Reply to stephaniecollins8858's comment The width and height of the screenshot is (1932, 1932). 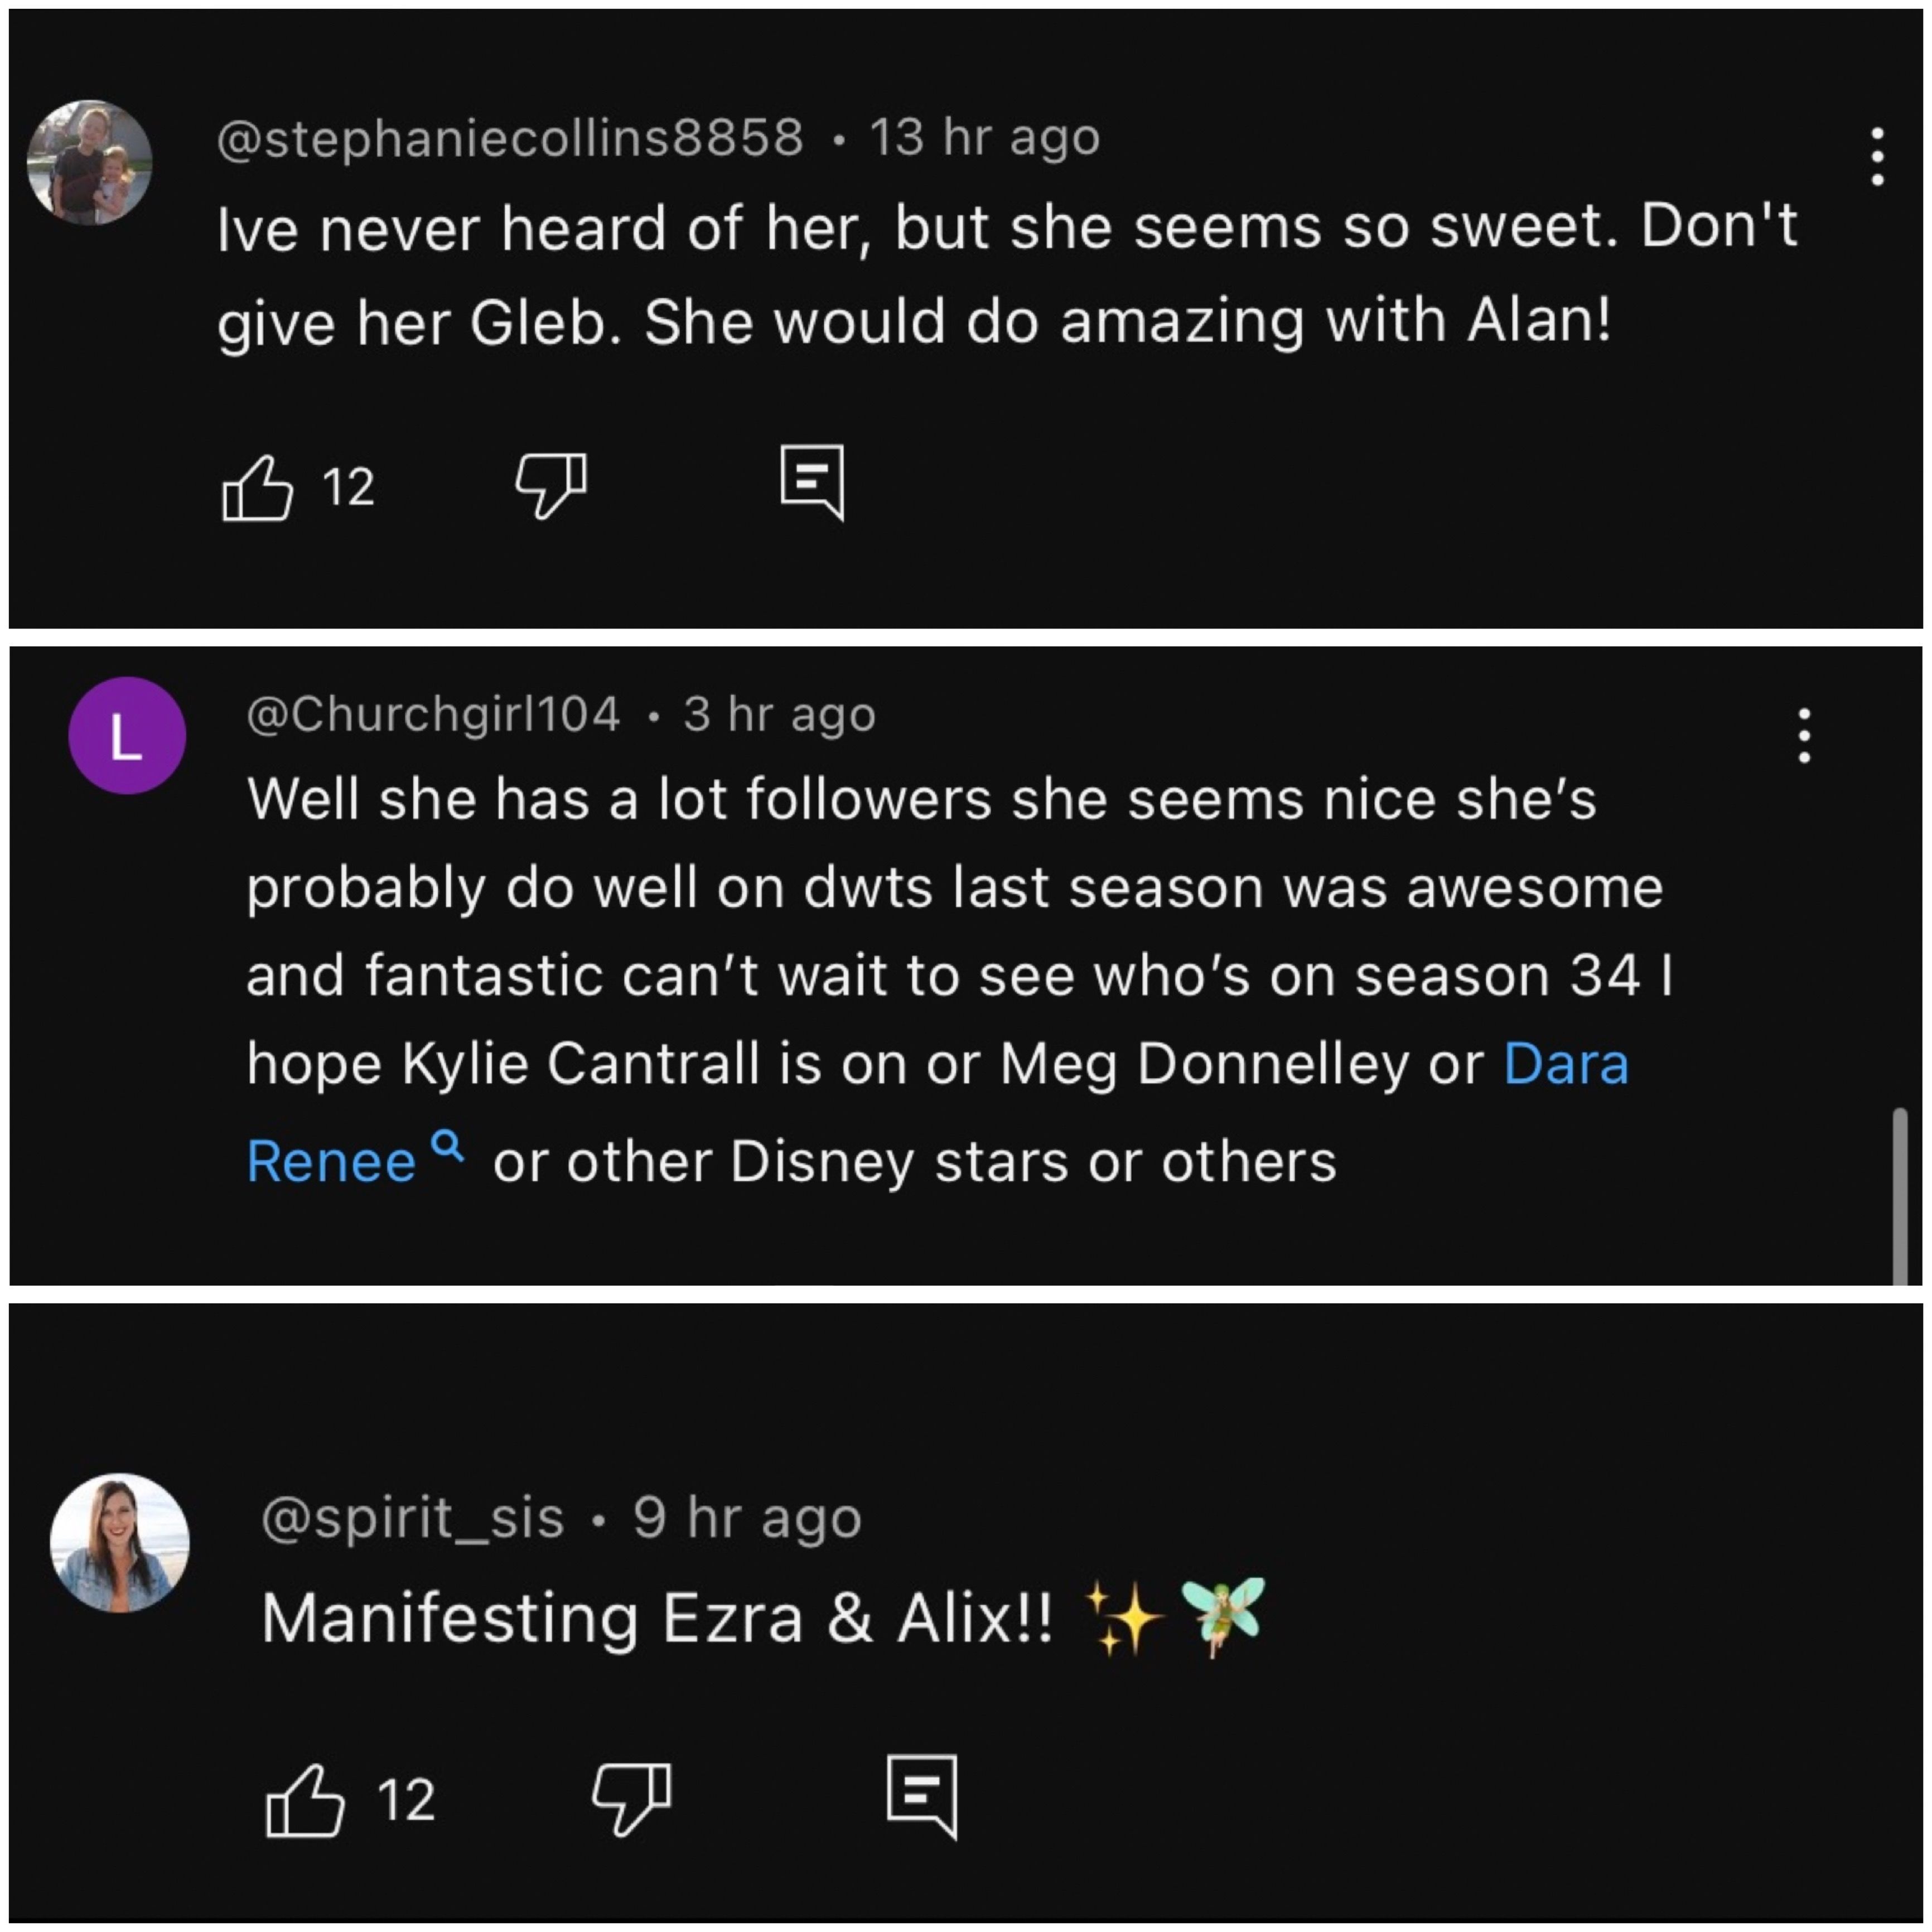[812, 483]
